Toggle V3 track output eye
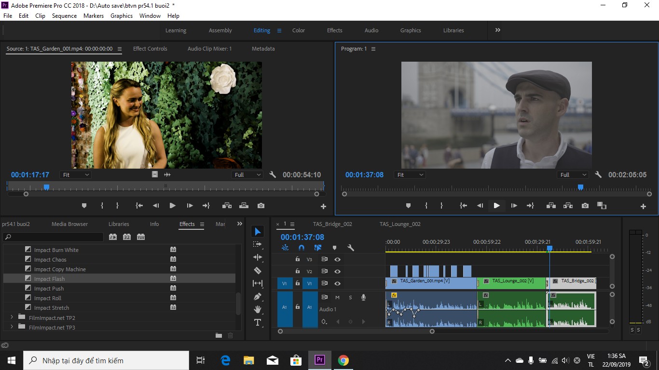 [x=338, y=259]
